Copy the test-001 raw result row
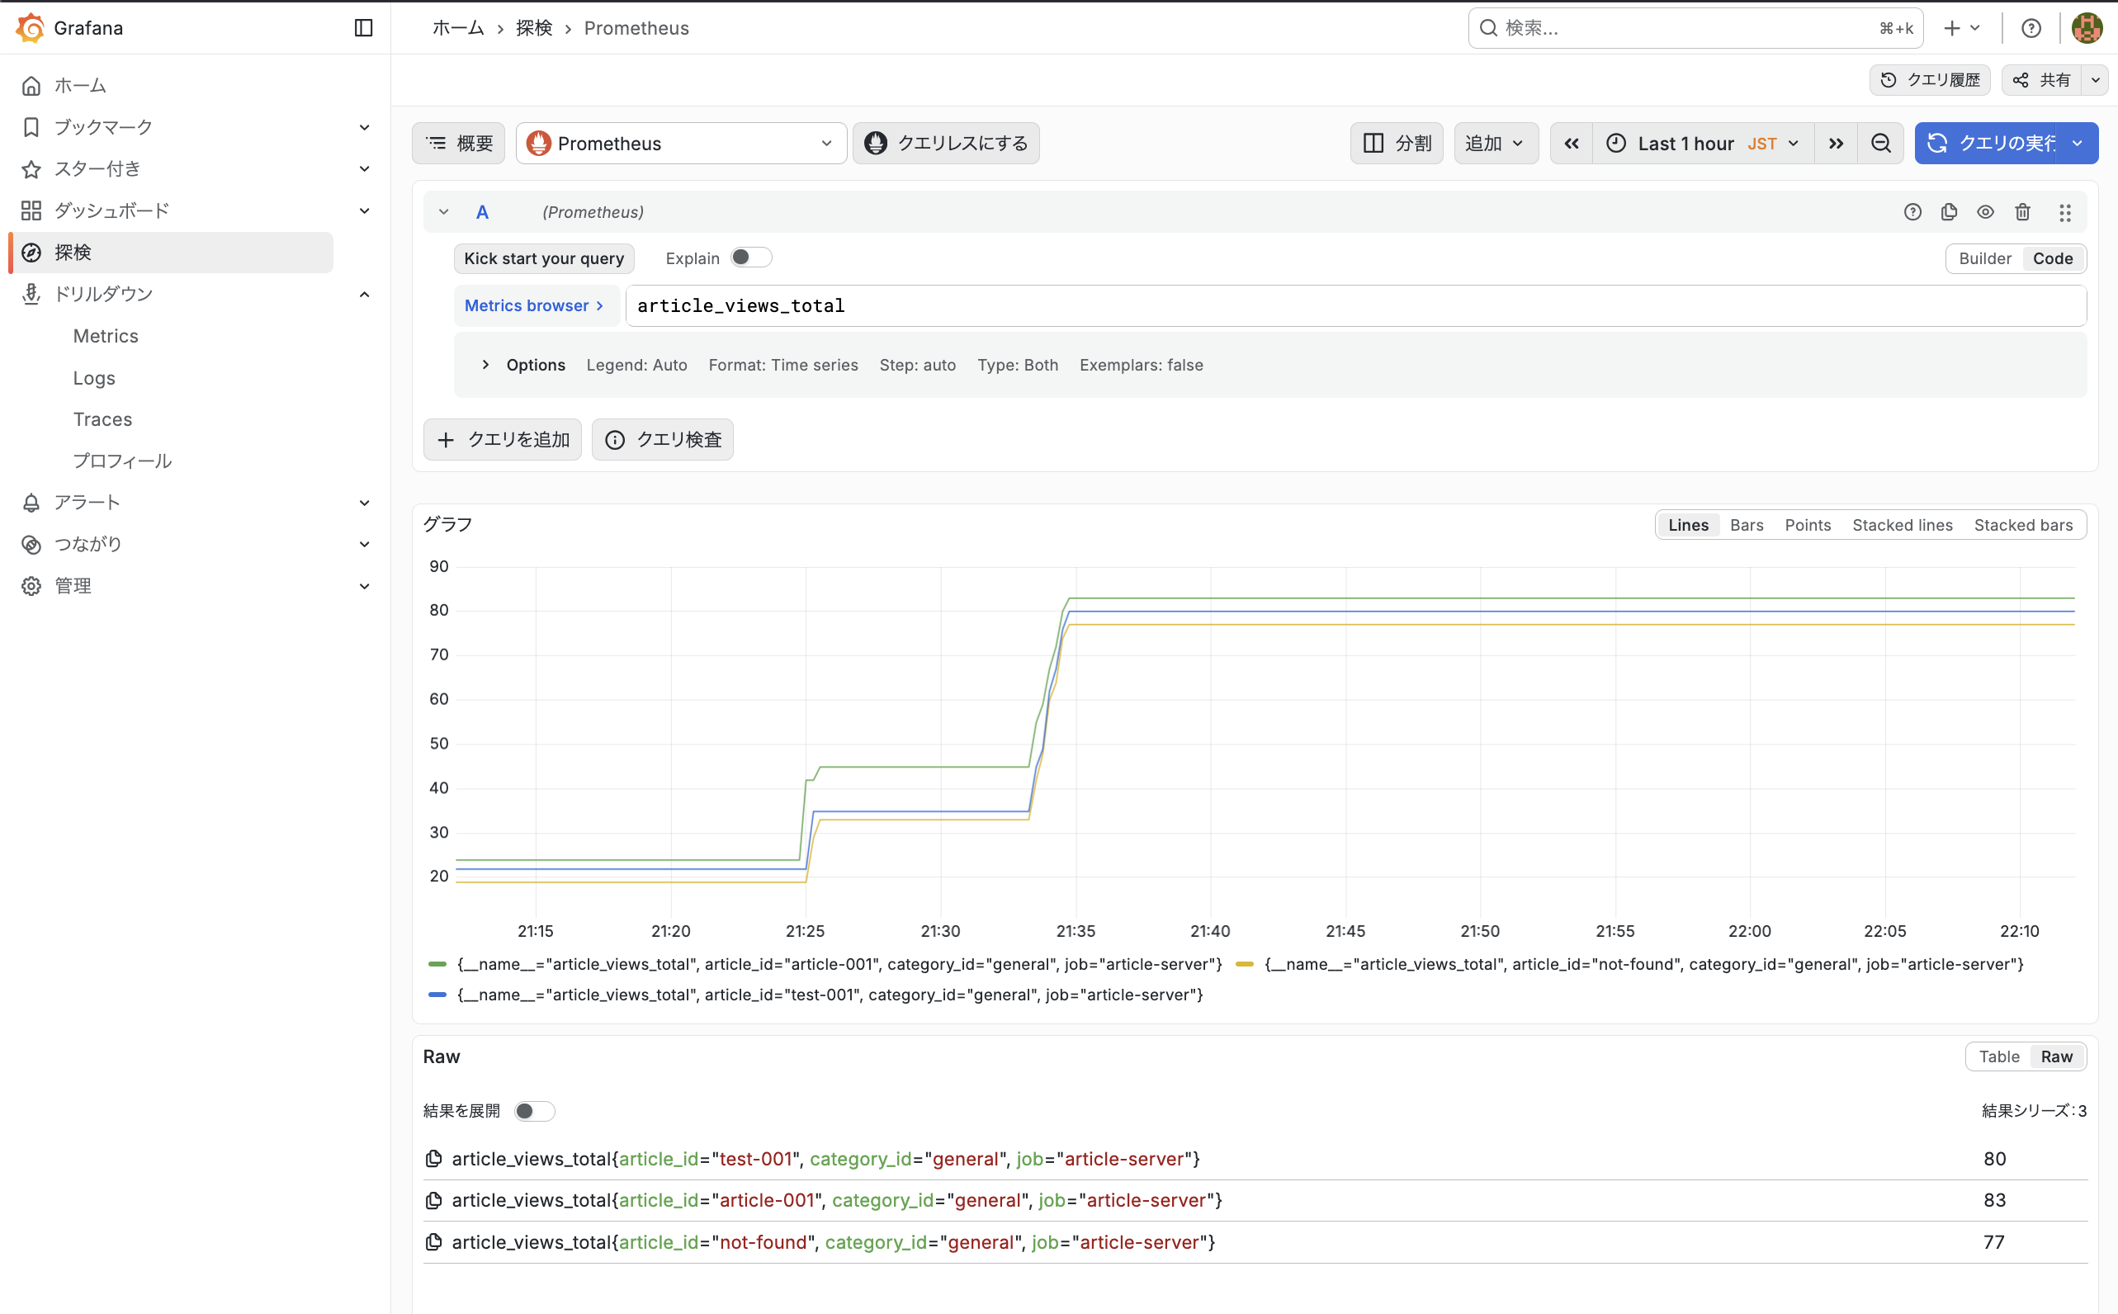 (x=433, y=1159)
